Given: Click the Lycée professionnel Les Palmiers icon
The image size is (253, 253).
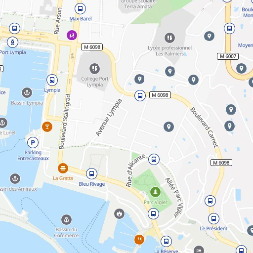Looking at the screenshot, I should 169,38.
